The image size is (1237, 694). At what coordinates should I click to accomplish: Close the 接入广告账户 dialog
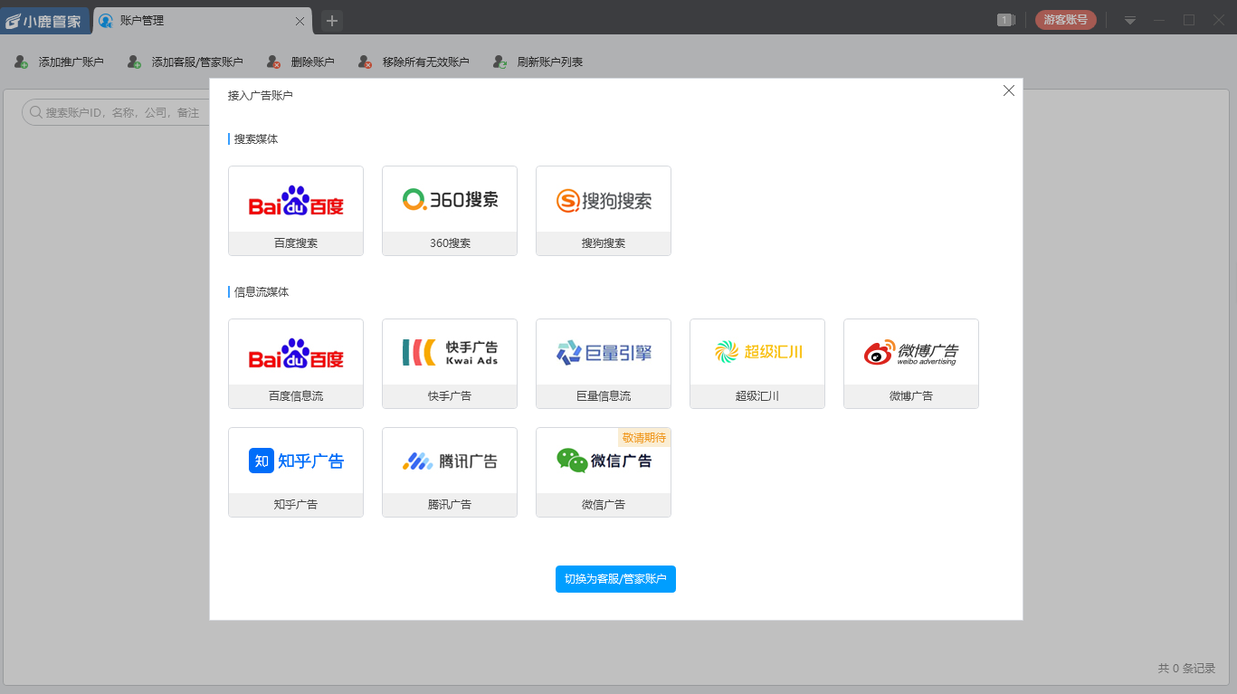click(x=1009, y=90)
